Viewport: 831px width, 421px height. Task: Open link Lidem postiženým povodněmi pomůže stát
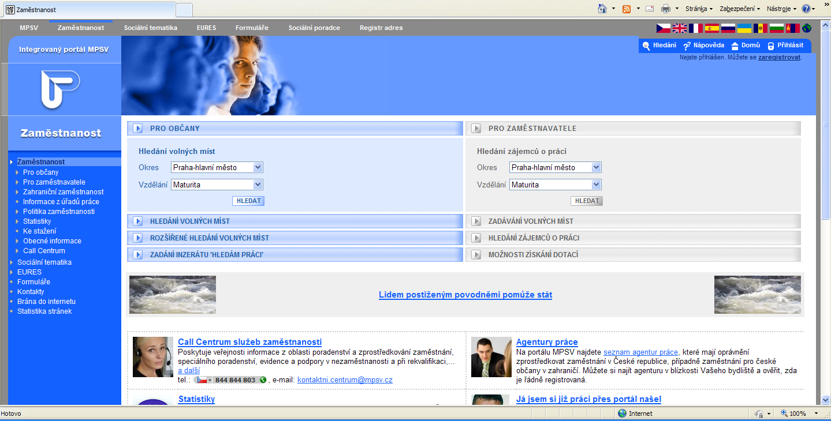coord(465,295)
